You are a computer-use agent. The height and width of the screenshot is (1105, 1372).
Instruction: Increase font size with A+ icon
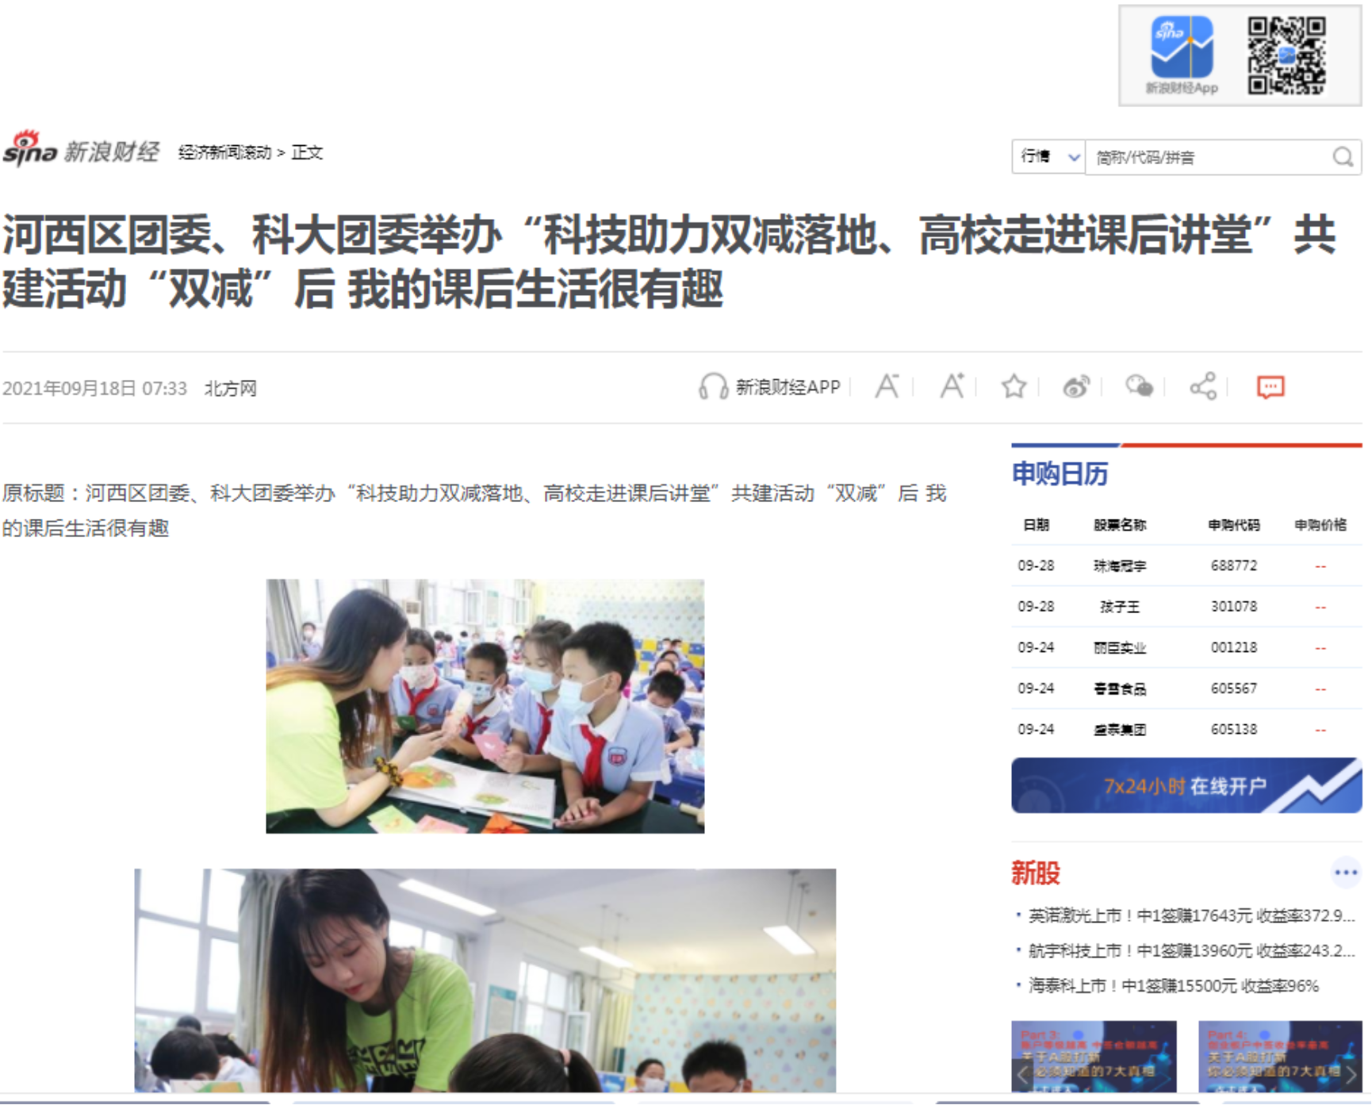tap(952, 386)
